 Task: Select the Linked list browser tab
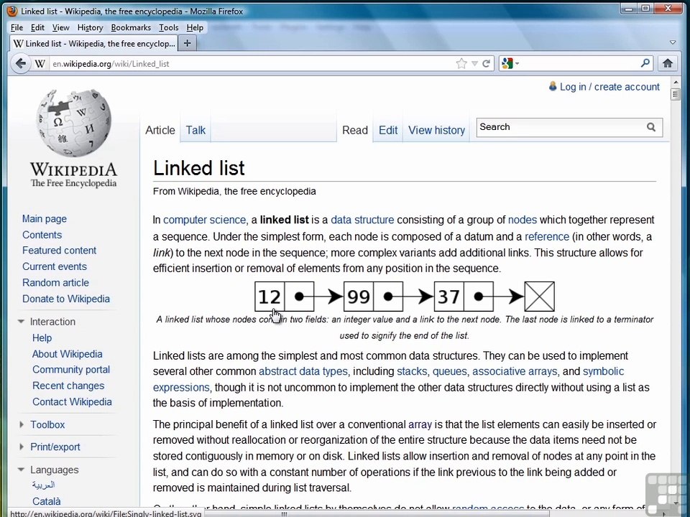(93, 44)
